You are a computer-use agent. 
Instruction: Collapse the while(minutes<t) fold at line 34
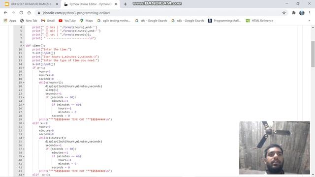click(24, 138)
